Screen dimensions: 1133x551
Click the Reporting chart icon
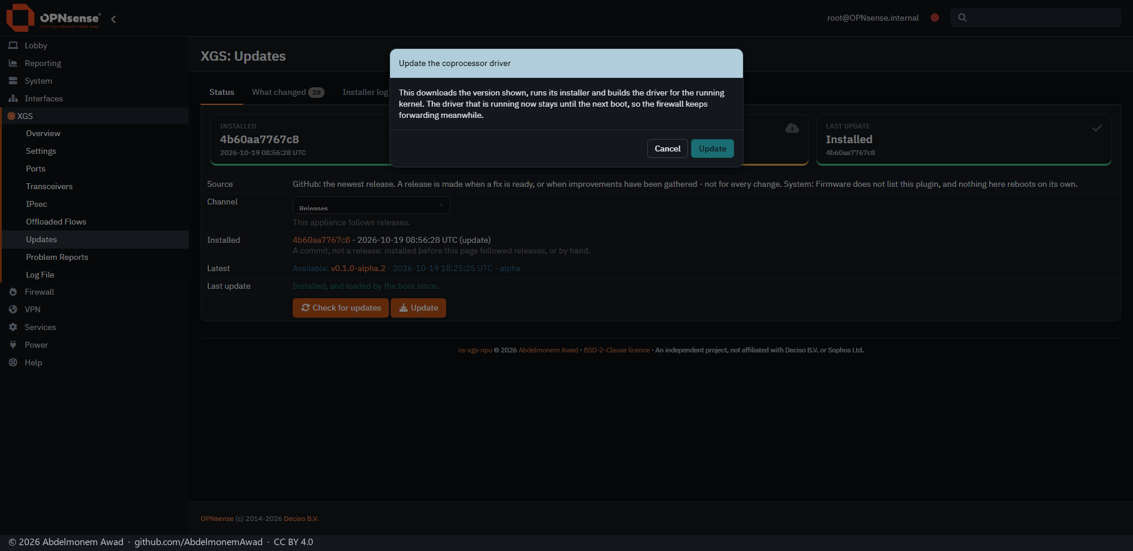(13, 63)
